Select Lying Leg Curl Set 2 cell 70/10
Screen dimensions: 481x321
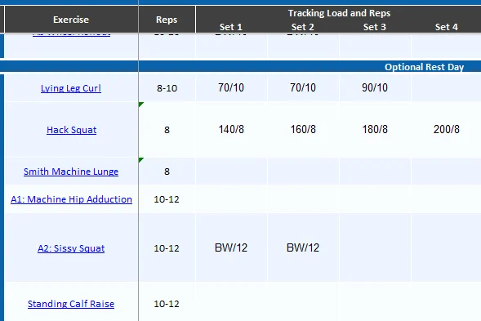[303, 87]
